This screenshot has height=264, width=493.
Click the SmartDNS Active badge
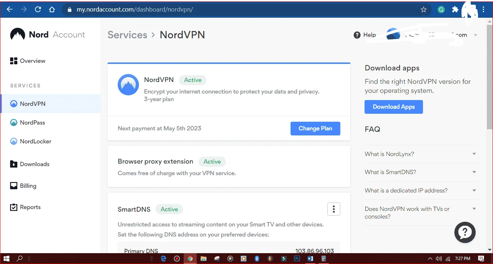point(169,209)
